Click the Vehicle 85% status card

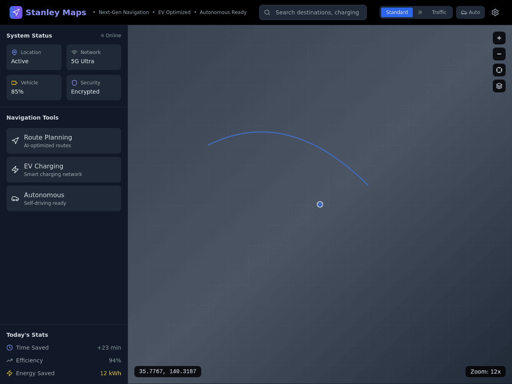point(34,88)
